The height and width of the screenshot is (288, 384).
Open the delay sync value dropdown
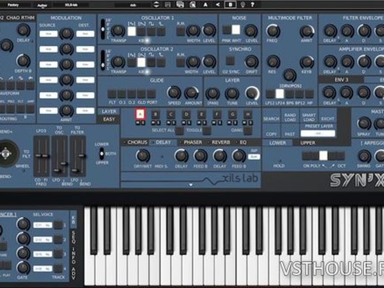(x=254, y=157)
